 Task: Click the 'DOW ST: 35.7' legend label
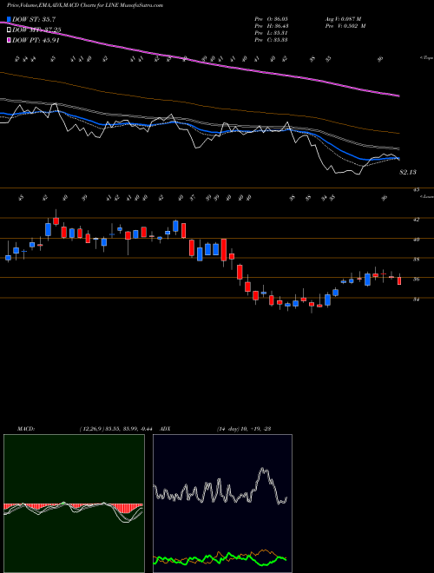(x=34, y=19)
